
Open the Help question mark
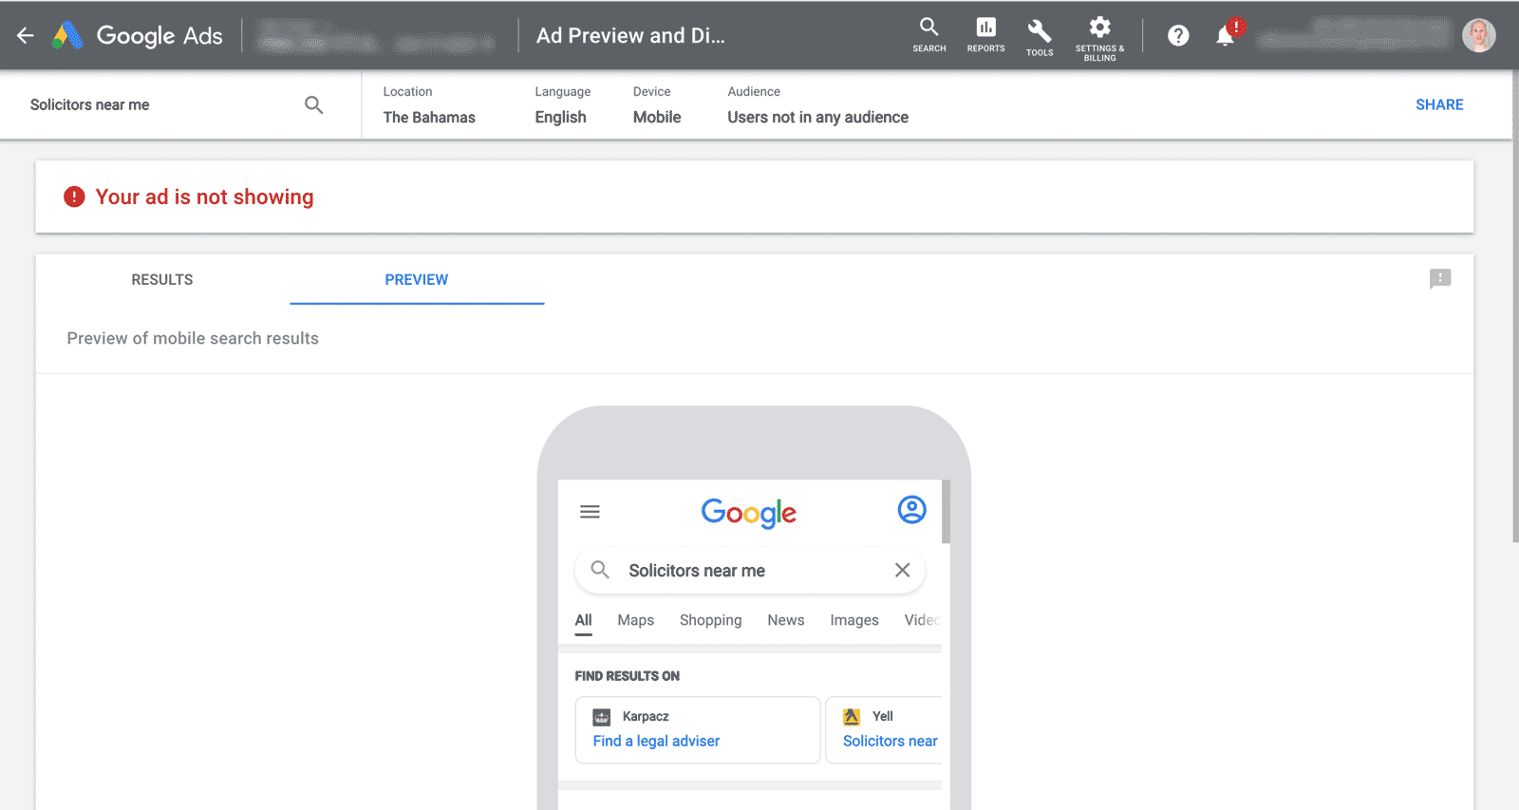[x=1178, y=35]
